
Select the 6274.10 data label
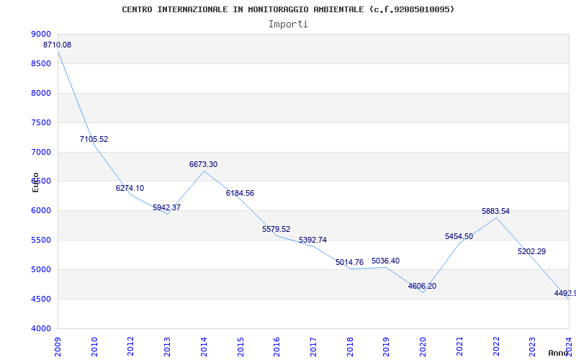coord(130,188)
